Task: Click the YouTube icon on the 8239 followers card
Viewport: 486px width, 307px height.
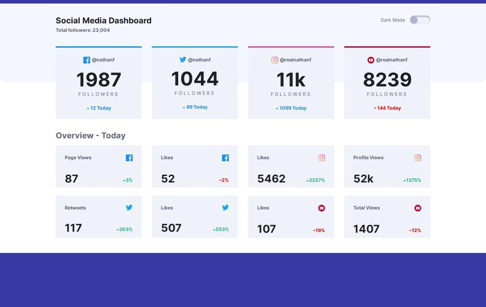Action: coord(370,60)
